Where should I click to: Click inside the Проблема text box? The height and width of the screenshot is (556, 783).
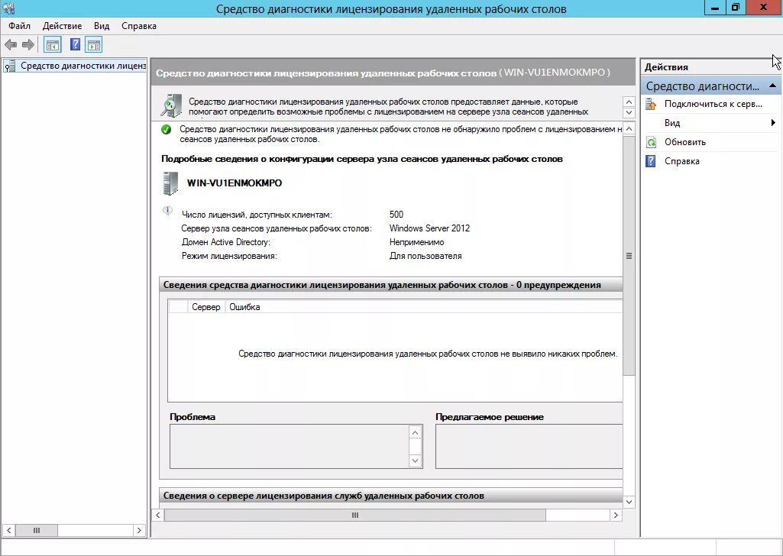(x=289, y=446)
